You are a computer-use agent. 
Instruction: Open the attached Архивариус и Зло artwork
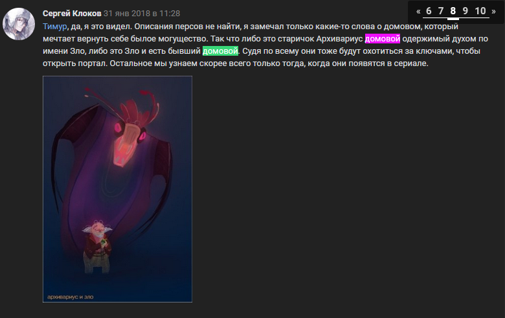(118, 189)
